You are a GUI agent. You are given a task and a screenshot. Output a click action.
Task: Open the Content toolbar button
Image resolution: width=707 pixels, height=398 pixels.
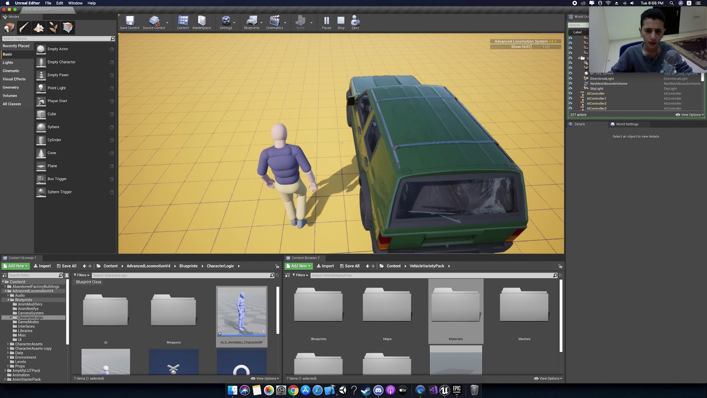tap(183, 23)
